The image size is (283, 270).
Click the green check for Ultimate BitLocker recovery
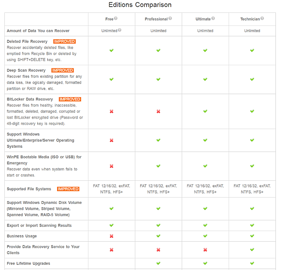click(205, 111)
